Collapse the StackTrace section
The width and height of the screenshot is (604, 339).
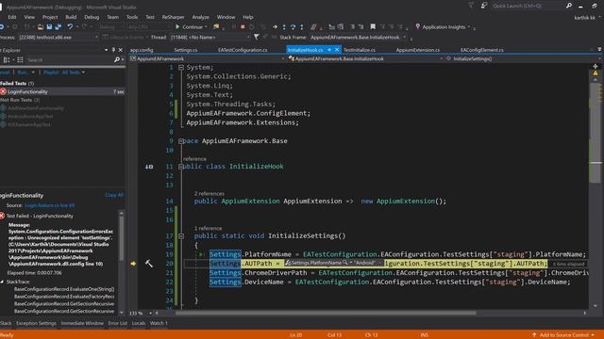pyautogui.click(x=2, y=282)
